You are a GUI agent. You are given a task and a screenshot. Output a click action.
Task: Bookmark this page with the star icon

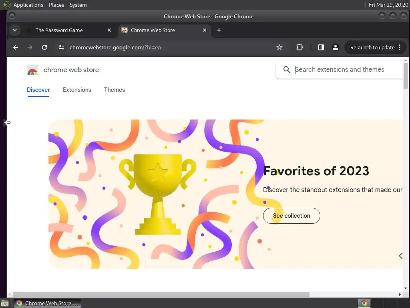pyautogui.click(x=279, y=47)
